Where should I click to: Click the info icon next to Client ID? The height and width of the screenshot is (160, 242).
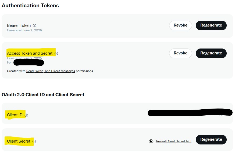(x=26, y=115)
